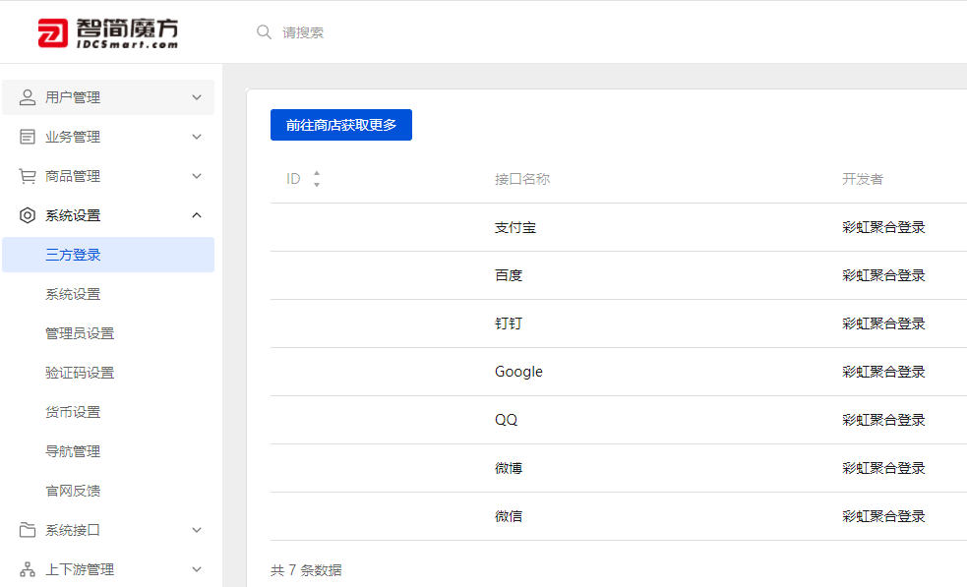Image resolution: width=967 pixels, height=587 pixels.
Task: Click the 共 7 条数据 total text
Action: pos(306,570)
